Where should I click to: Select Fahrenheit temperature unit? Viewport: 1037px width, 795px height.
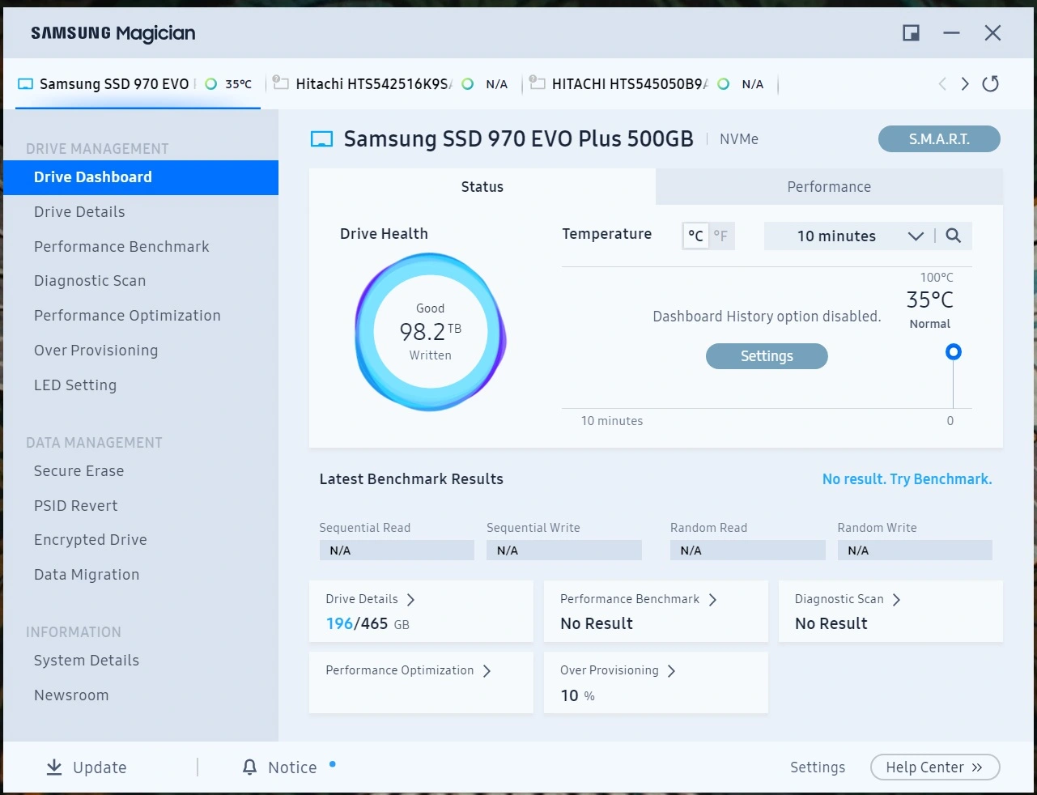click(x=720, y=236)
